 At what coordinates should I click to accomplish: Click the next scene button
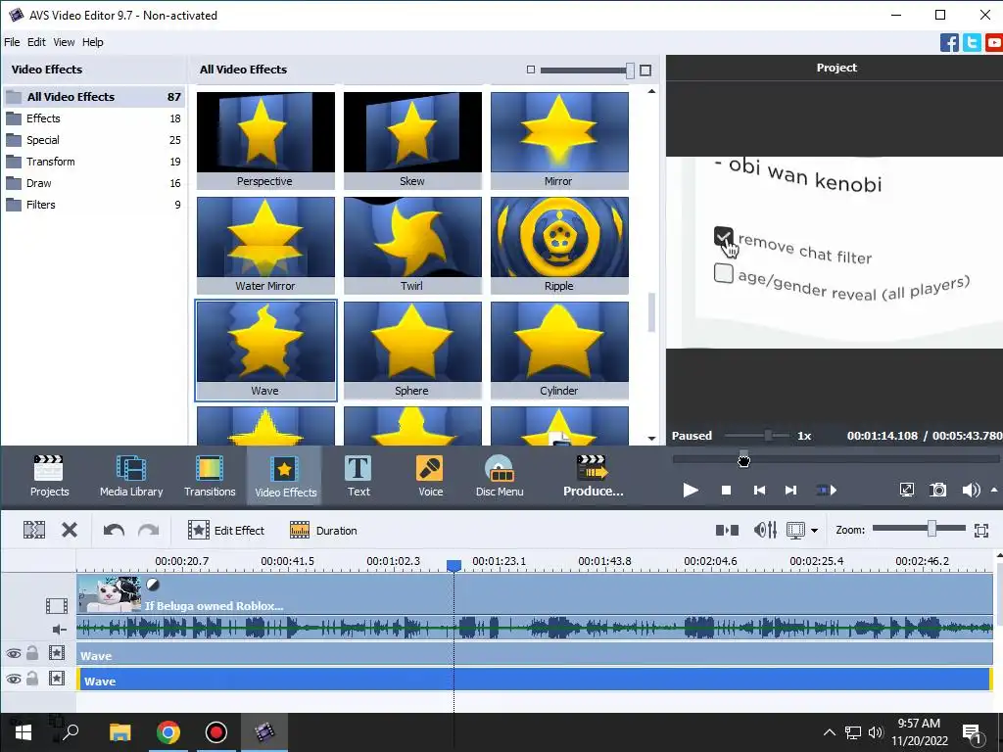click(x=826, y=491)
